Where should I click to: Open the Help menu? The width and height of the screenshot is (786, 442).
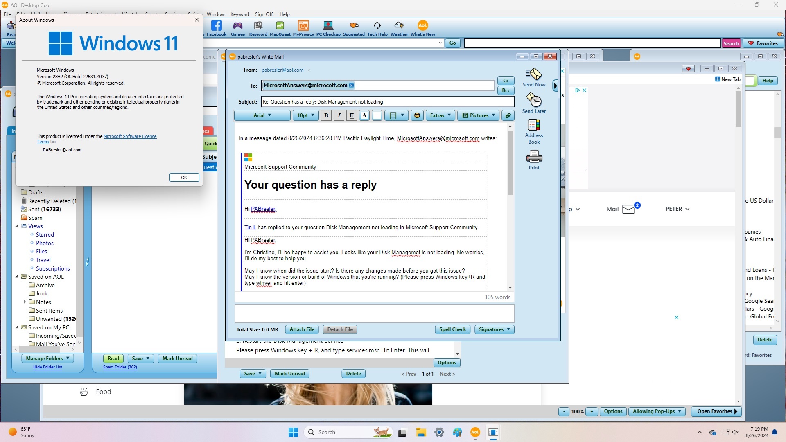pos(285,14)
